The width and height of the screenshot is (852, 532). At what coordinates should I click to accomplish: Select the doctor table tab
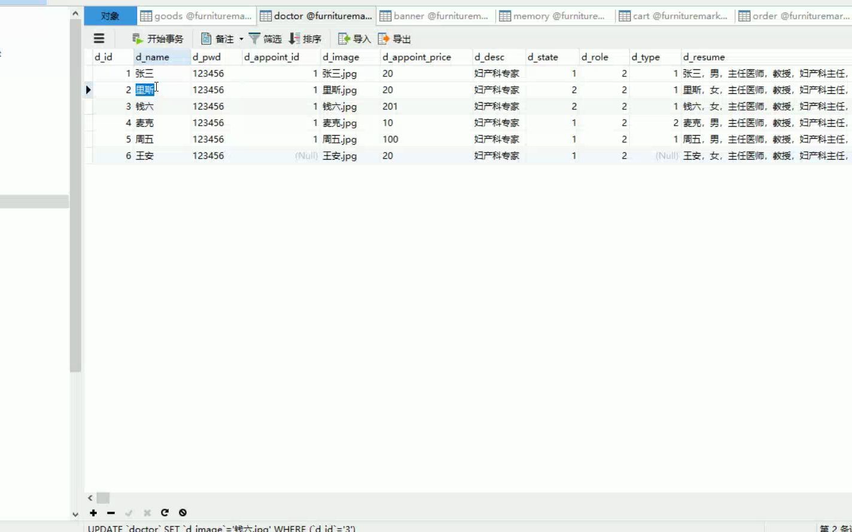316,16
